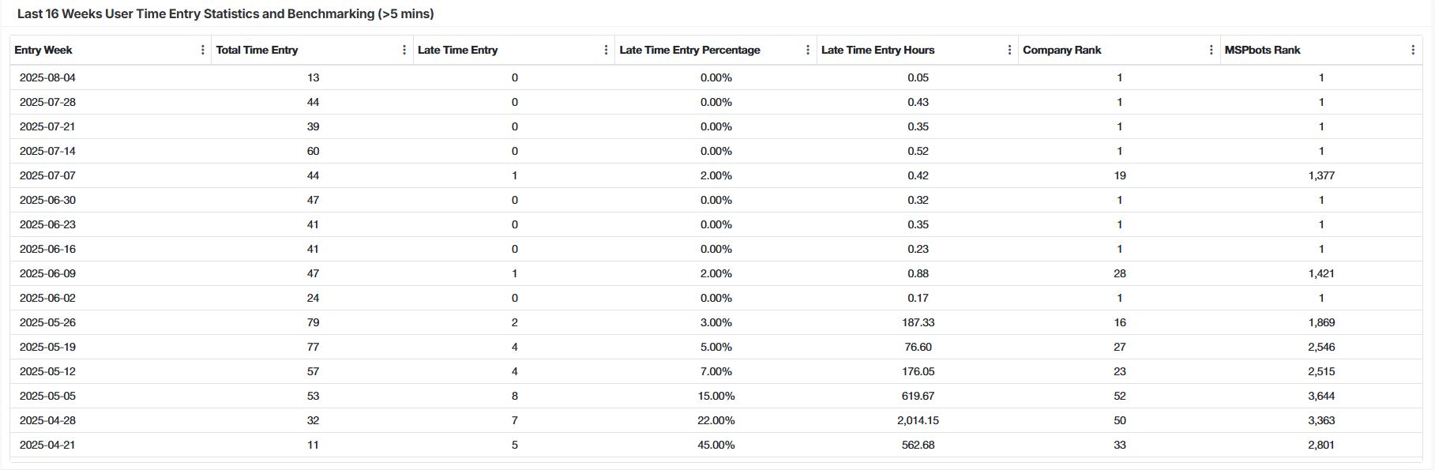Select the 2025-04-21 row
This screenshot has width=1435, height=470.
[x=47, y=444]
